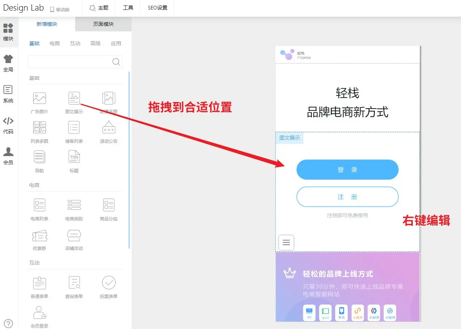Open the hamburger menu in preview
Screen dimensions: 461x329
click(x=286, y=243)
